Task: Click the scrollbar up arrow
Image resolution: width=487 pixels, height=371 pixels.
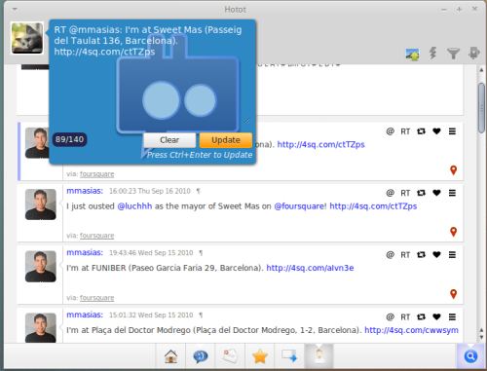Action: (x=481, y=70)
